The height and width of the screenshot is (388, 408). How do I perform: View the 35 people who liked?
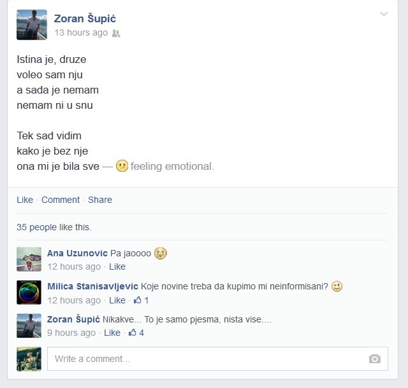tap(36, 227)
